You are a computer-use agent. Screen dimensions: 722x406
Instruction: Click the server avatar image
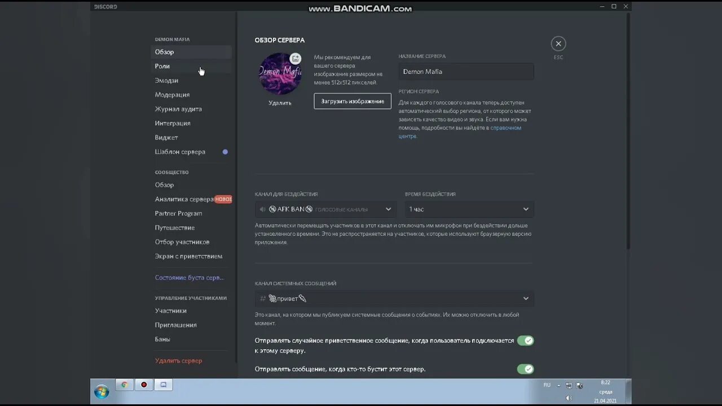[280, 74]
